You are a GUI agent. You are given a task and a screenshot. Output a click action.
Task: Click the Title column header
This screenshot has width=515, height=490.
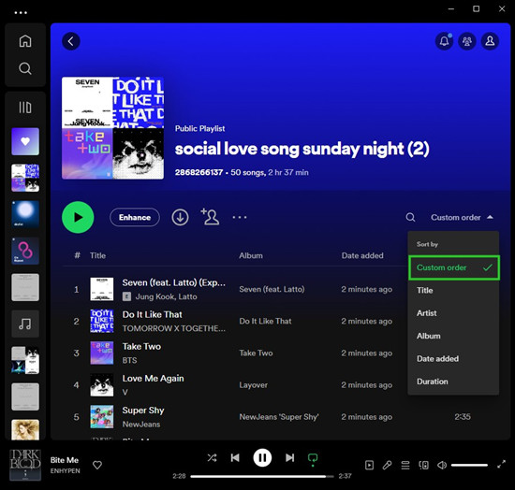[98, 255]
